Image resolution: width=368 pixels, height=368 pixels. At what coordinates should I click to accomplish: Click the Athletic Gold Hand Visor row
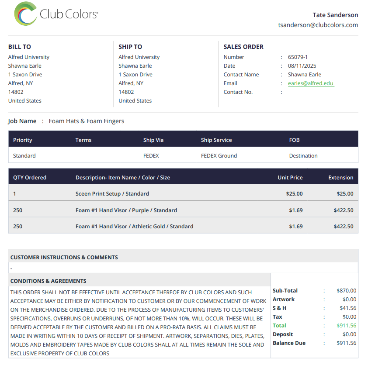(183, 226)
